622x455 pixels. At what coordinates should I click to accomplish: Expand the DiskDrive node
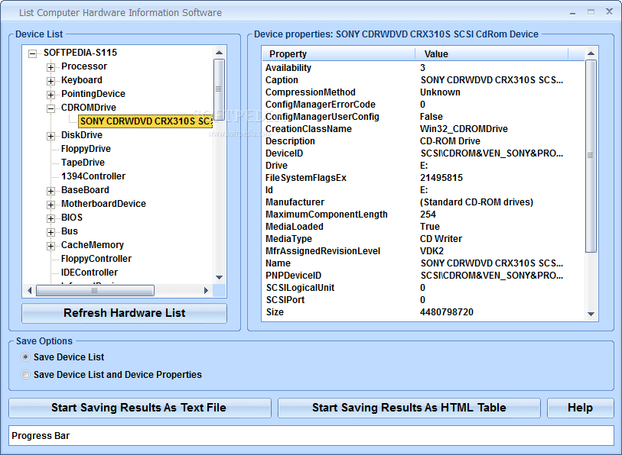tap(50, 134)
